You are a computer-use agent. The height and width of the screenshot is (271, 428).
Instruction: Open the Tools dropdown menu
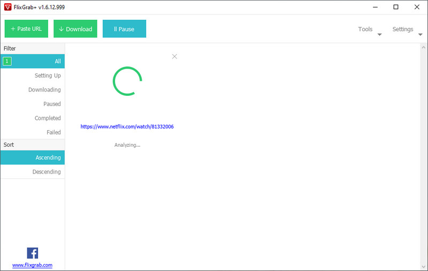tap(369, 29)
